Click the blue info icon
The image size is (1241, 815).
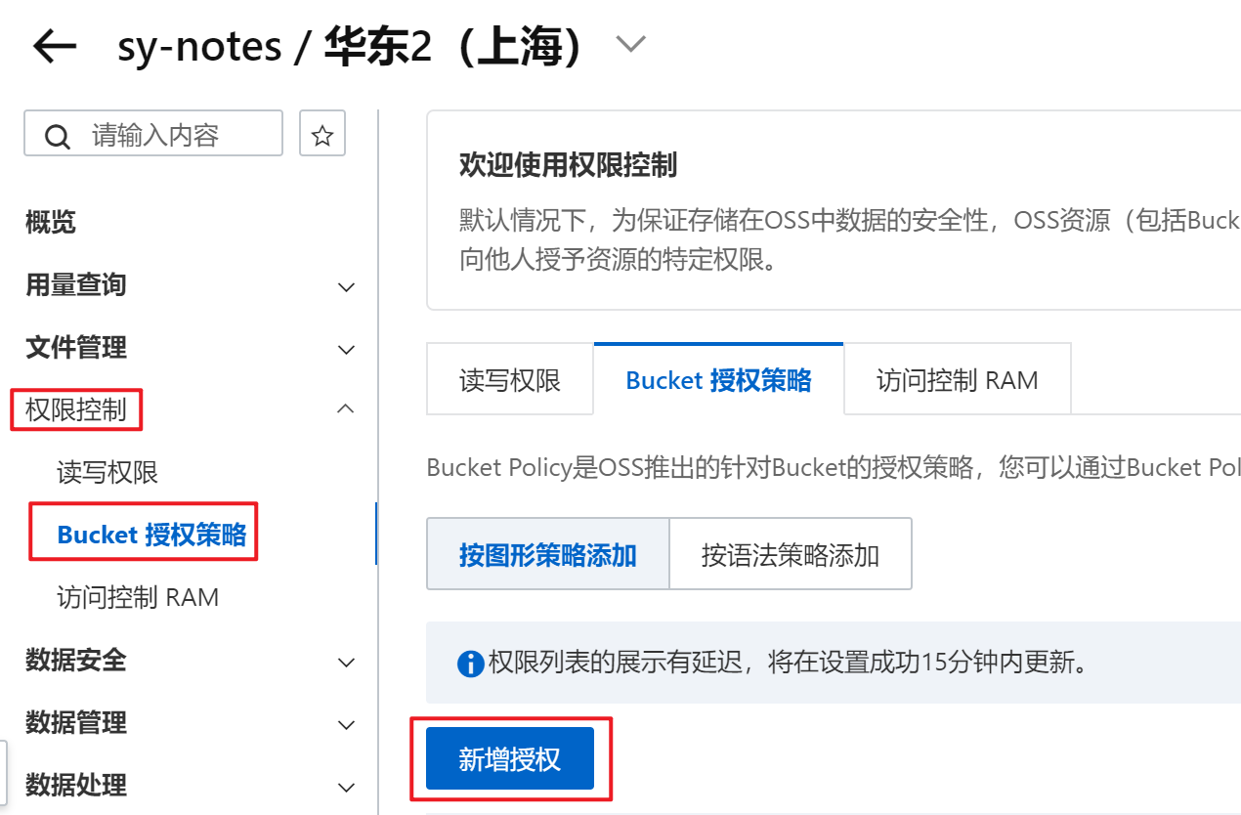tap(470, 665)
